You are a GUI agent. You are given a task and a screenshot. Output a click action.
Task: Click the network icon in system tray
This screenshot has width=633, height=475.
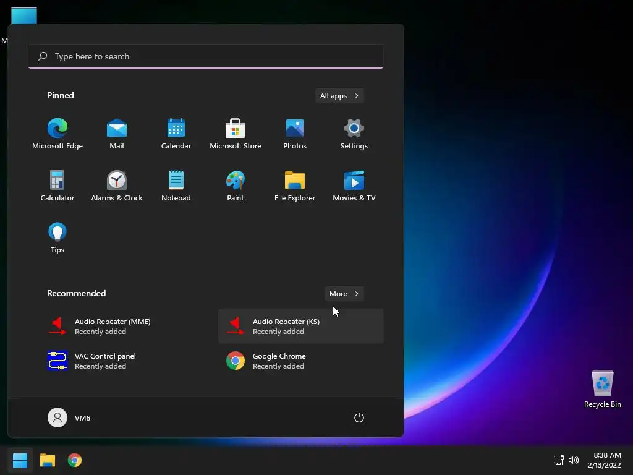(559, 460)
